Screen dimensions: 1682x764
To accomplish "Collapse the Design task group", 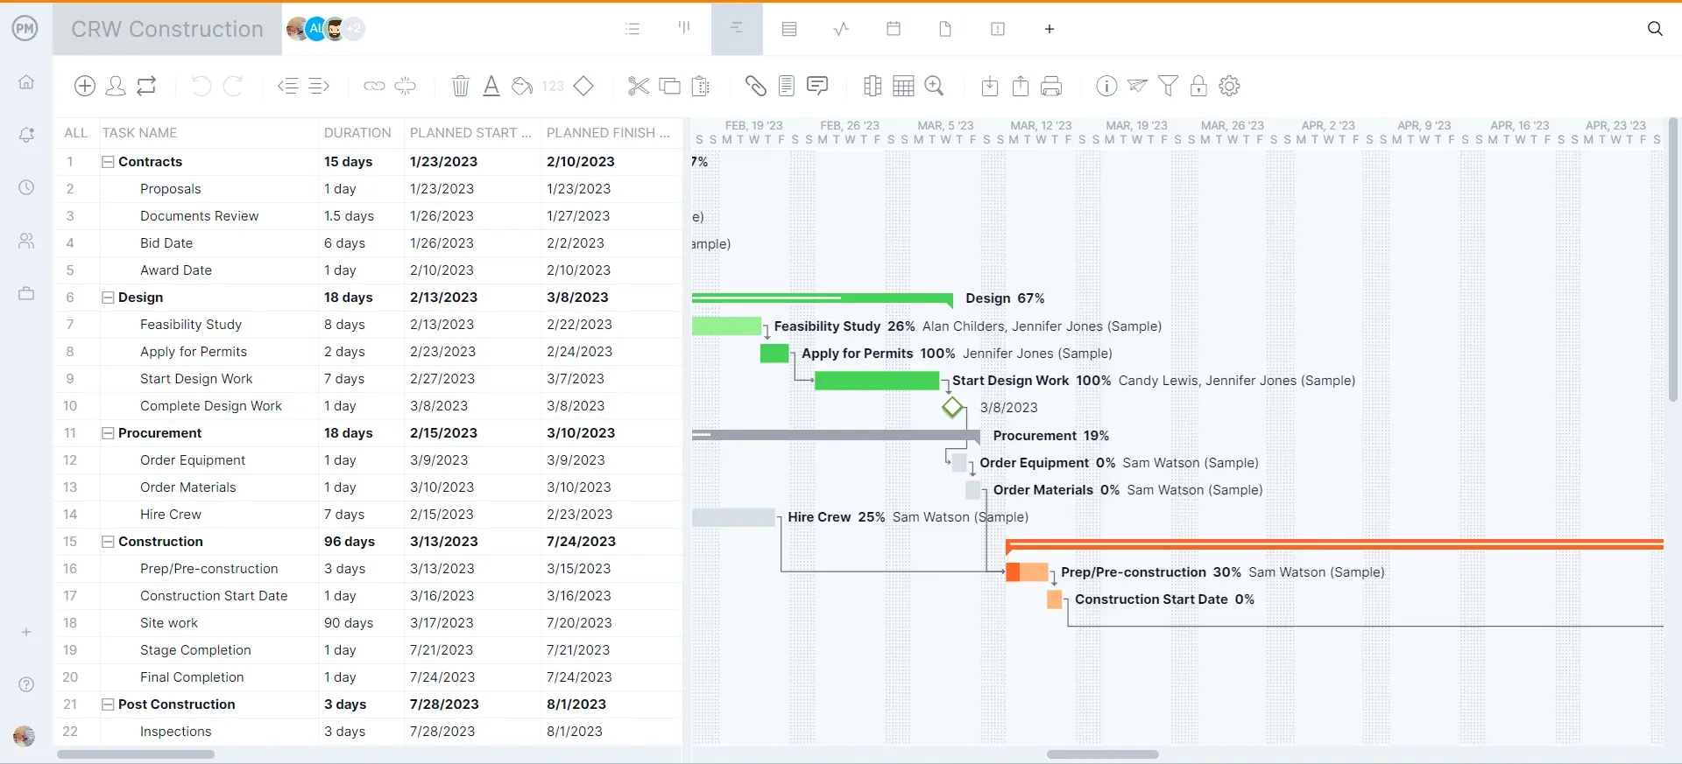I will pos(108,298).
